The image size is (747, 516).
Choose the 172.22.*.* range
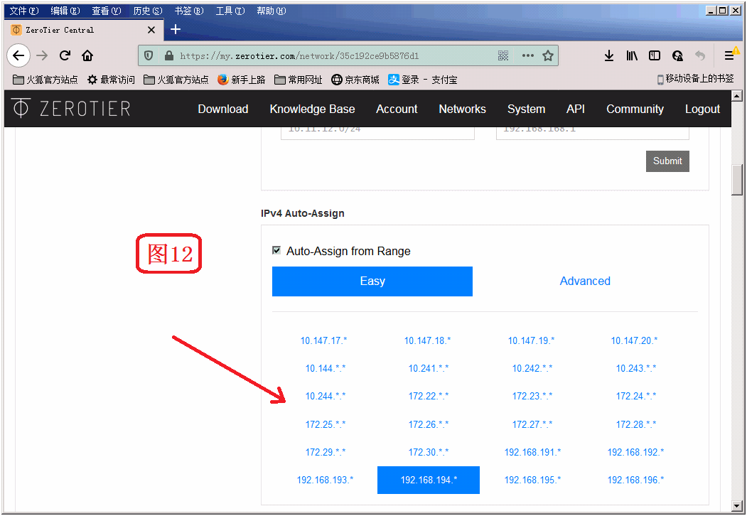[x=429, y=396]
